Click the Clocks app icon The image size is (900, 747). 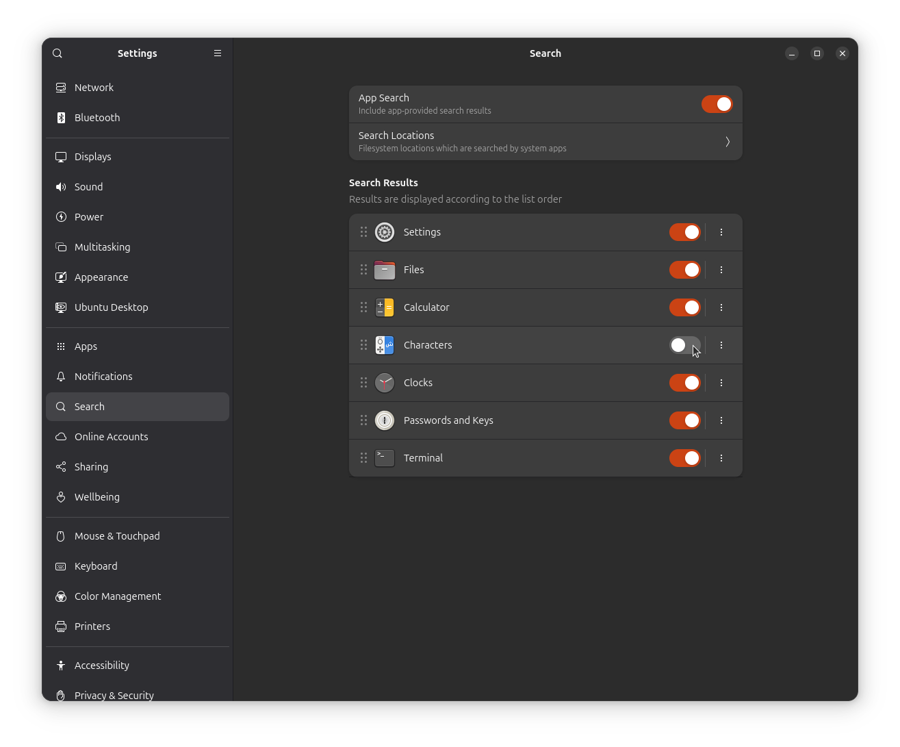(x=385, y=383)
